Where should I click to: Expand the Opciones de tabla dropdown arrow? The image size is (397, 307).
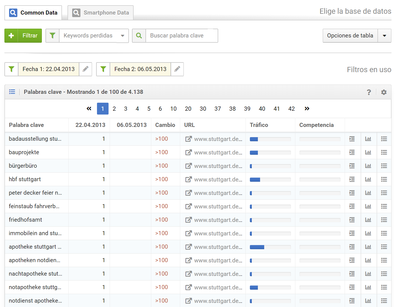pos(385,36)
